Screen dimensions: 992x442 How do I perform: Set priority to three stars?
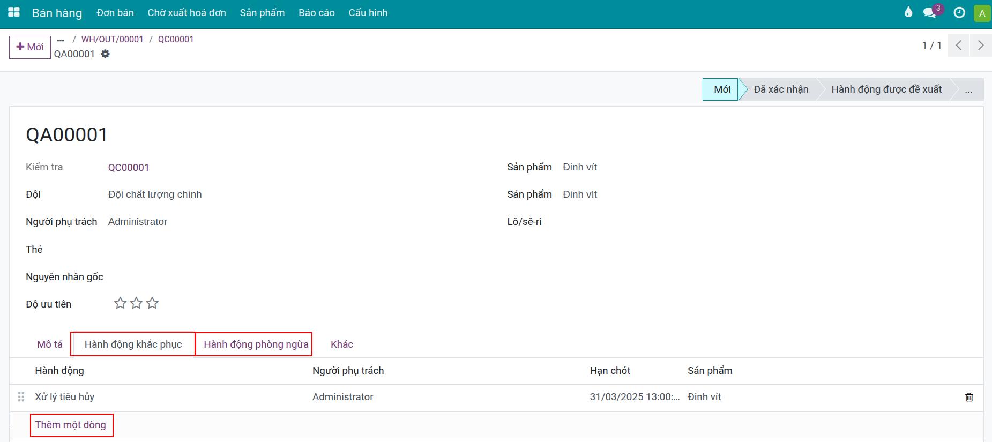(x=152, y=303)
